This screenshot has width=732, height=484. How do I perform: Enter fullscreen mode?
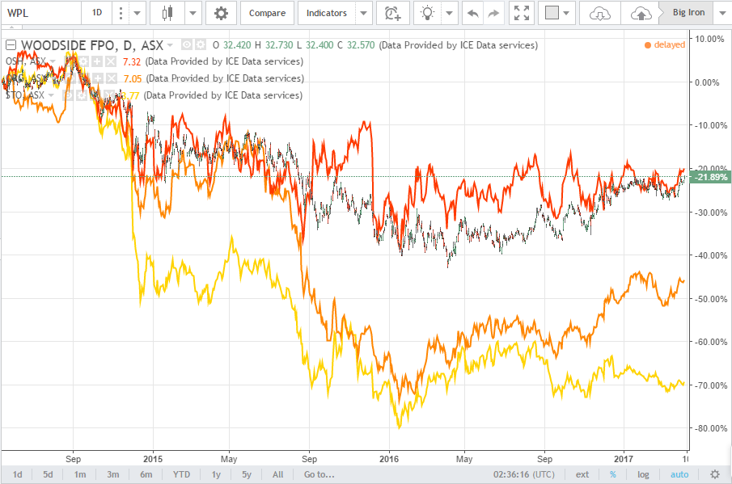pos(523,13)
